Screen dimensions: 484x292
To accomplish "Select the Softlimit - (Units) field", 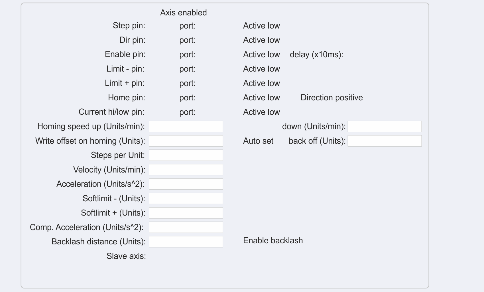I will [186, 198].
